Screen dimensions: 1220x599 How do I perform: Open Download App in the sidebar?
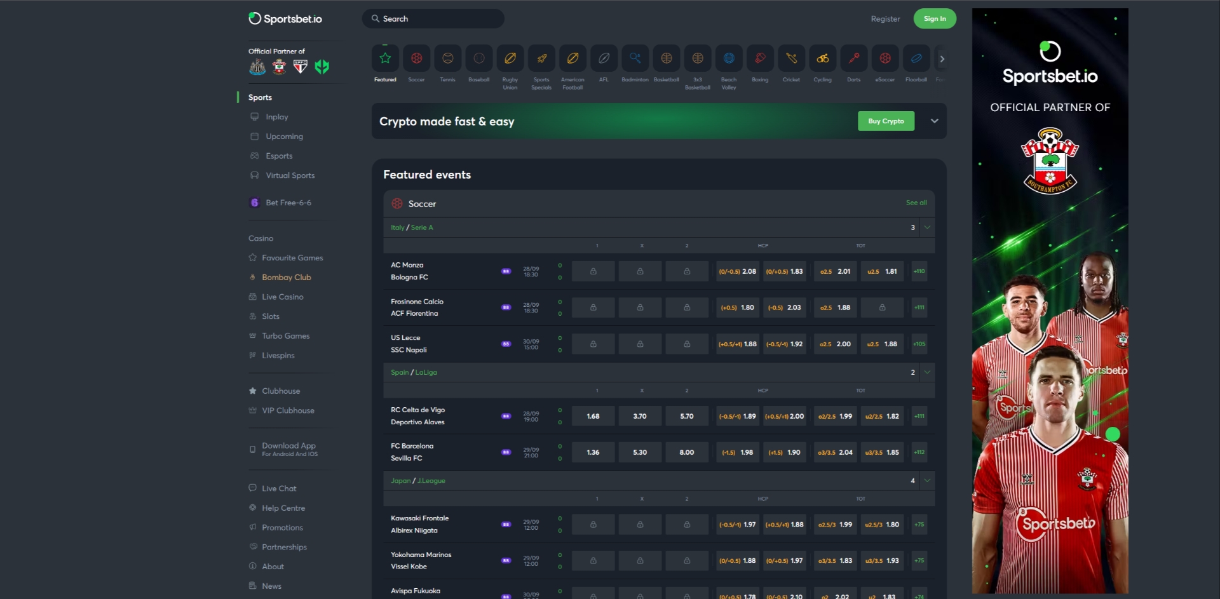(x=289, y=449)
